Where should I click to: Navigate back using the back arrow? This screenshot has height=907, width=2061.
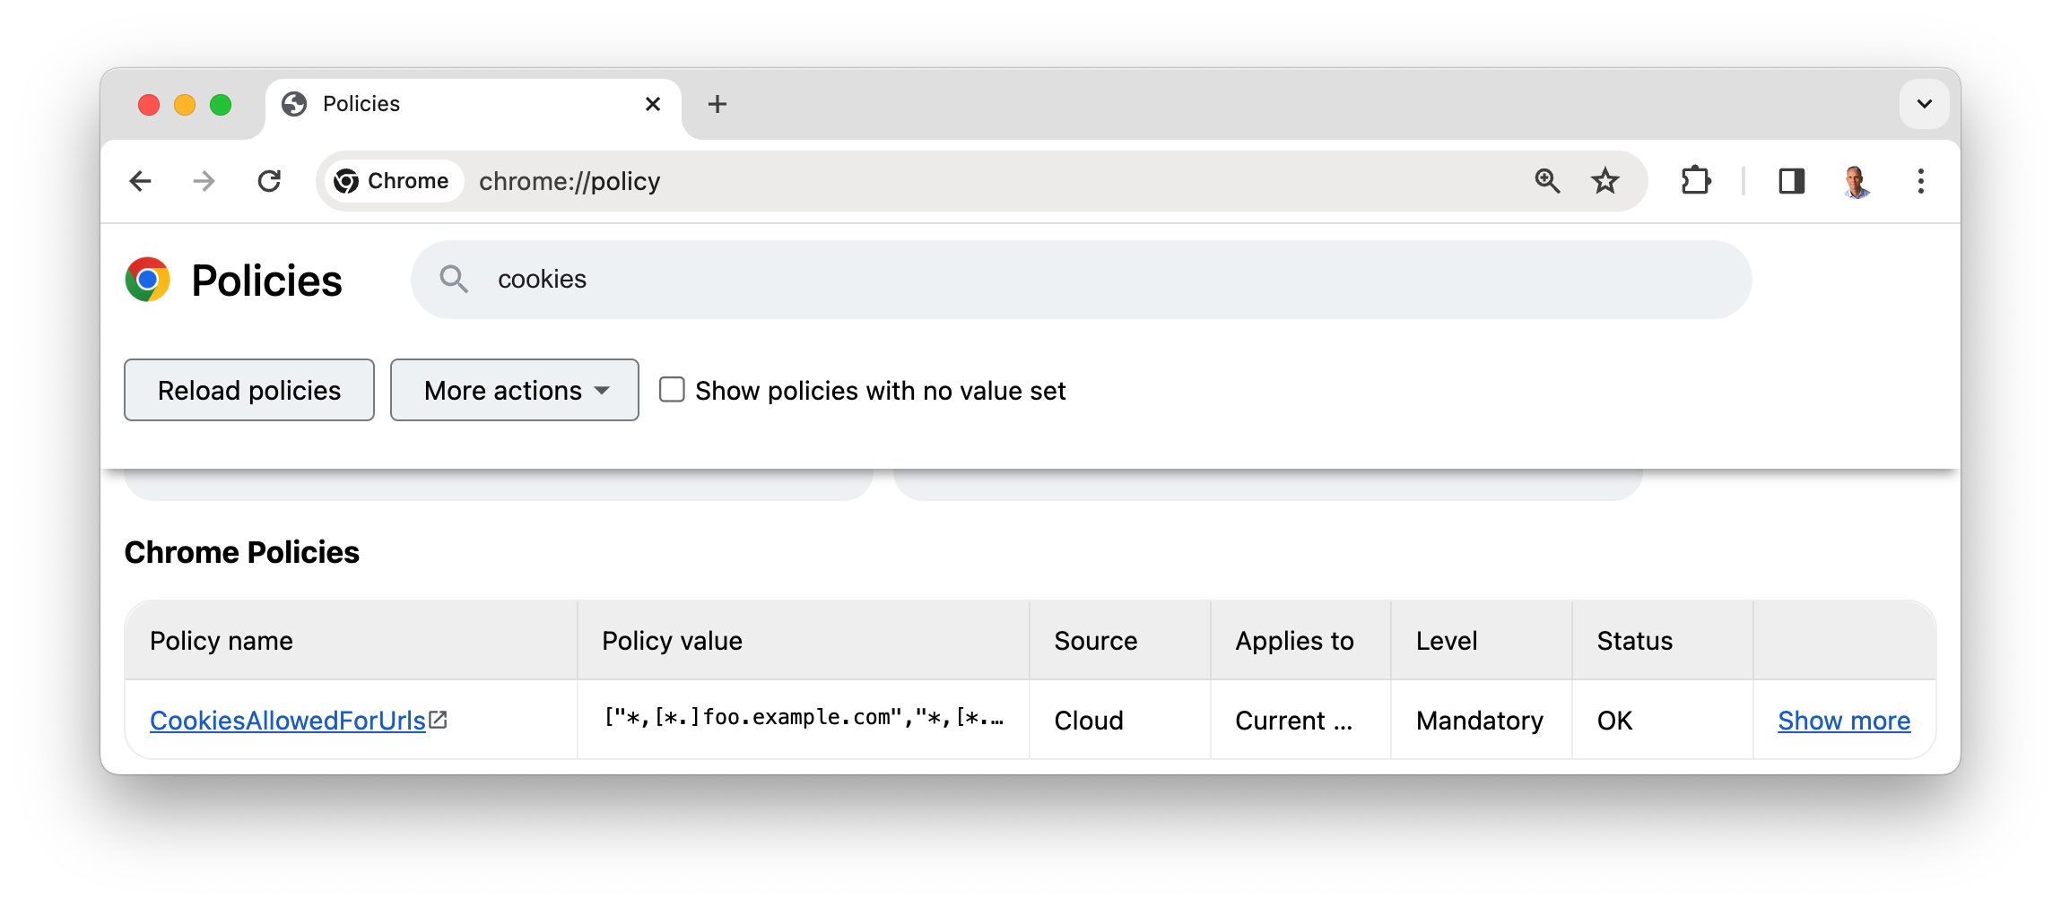coord(141,181)
